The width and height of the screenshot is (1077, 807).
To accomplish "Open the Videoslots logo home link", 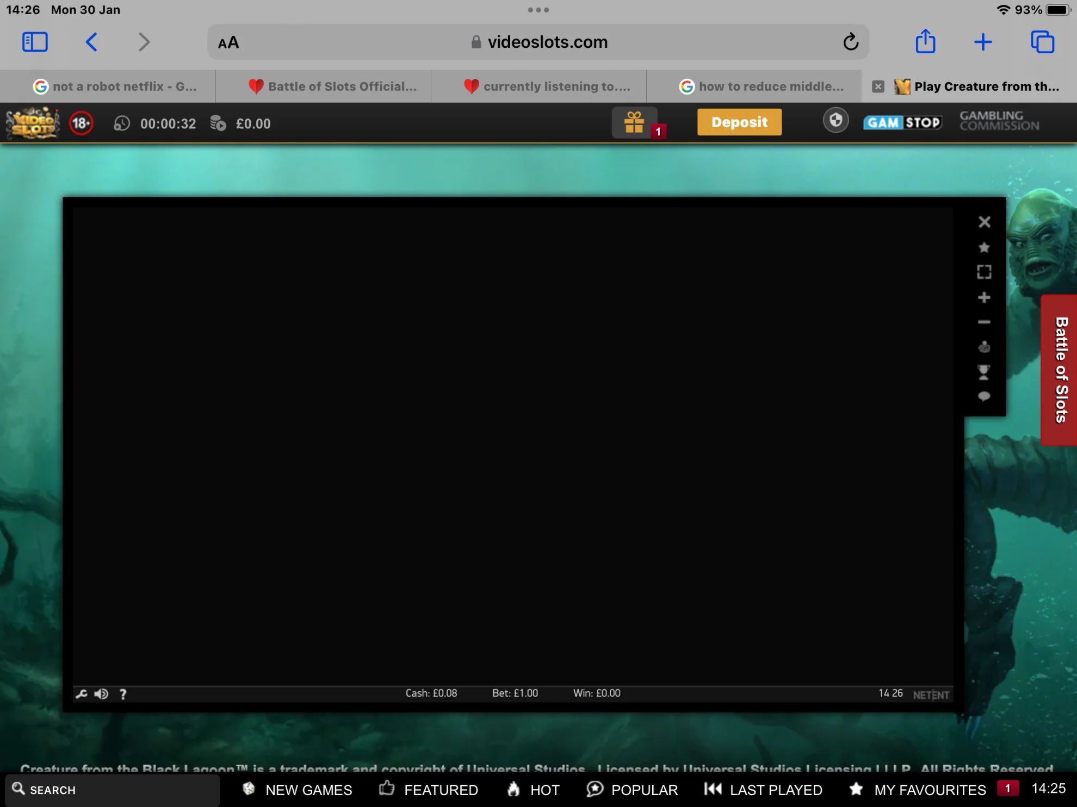I will coord(33,123).
